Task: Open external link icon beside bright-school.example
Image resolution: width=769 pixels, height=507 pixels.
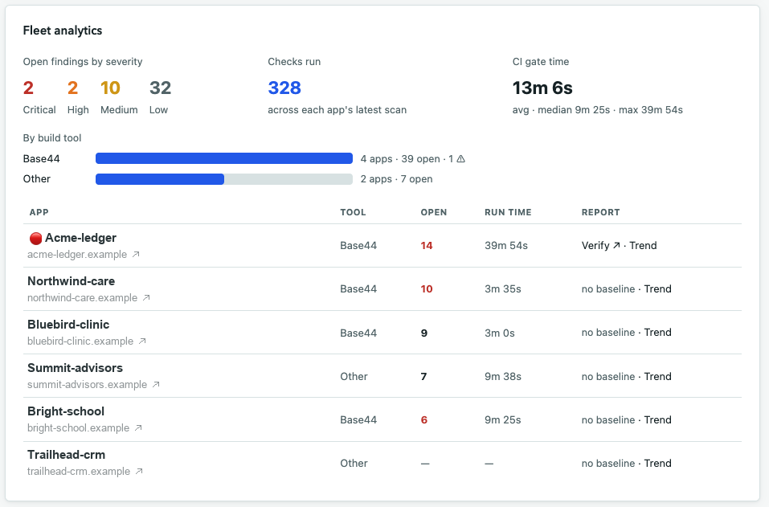Action: pyautogui.click(x=138, y=427)
